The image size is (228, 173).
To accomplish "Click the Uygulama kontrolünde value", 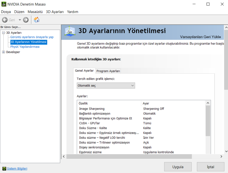I will (x=159, y=152).
